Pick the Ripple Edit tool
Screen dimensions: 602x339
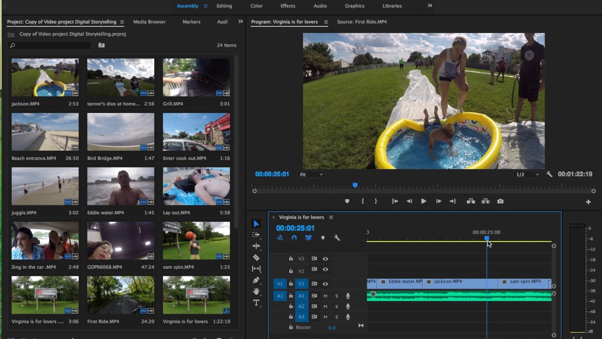[x=256, y=246]
